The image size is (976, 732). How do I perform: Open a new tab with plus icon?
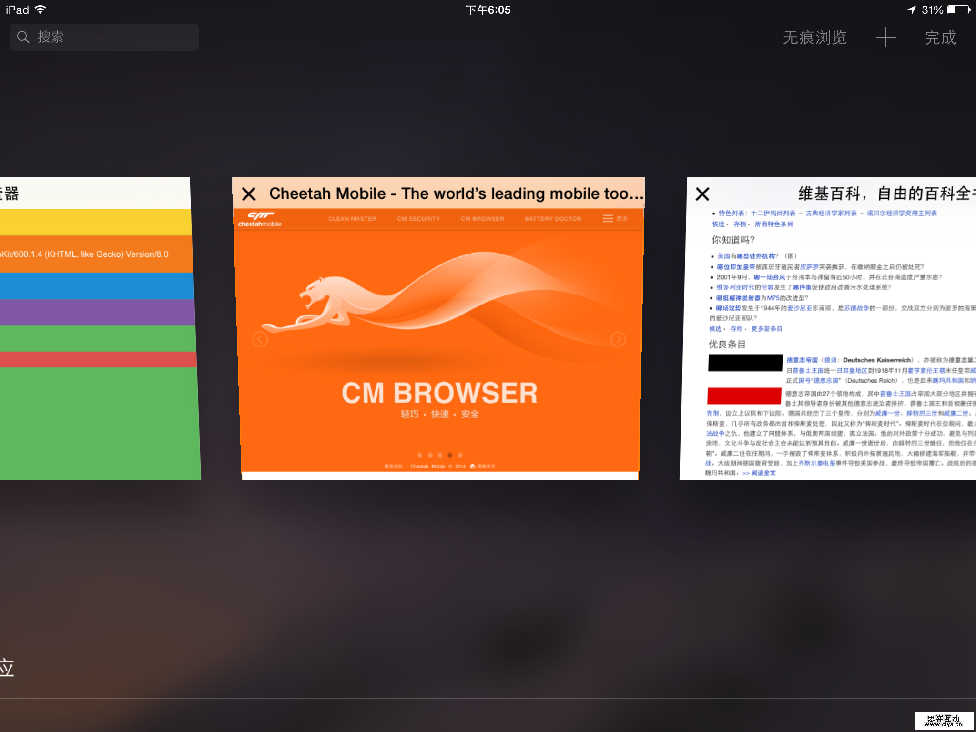(x=885, y=37)
